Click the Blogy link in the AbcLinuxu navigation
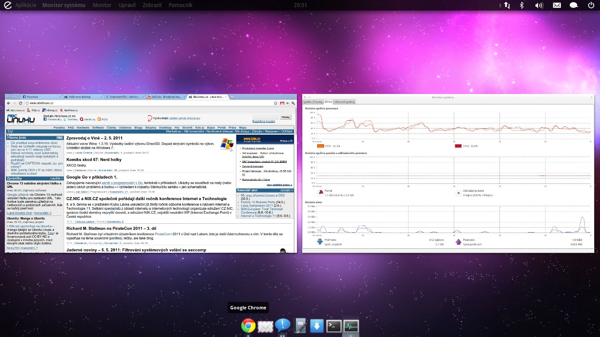600x337 pixels. point(138,127)
